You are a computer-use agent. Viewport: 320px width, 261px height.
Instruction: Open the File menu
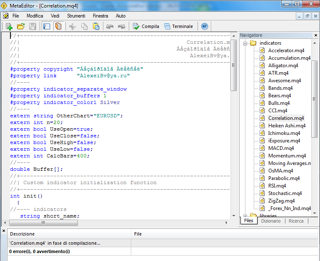click(15, 16)
